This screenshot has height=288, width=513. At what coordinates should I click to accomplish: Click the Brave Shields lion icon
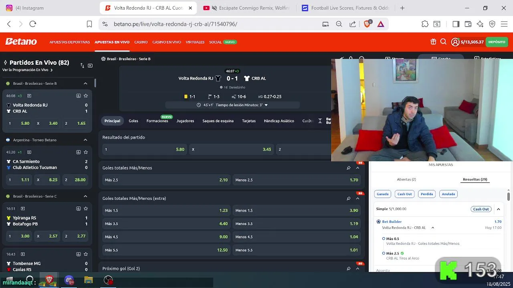(x=367, y=24)
